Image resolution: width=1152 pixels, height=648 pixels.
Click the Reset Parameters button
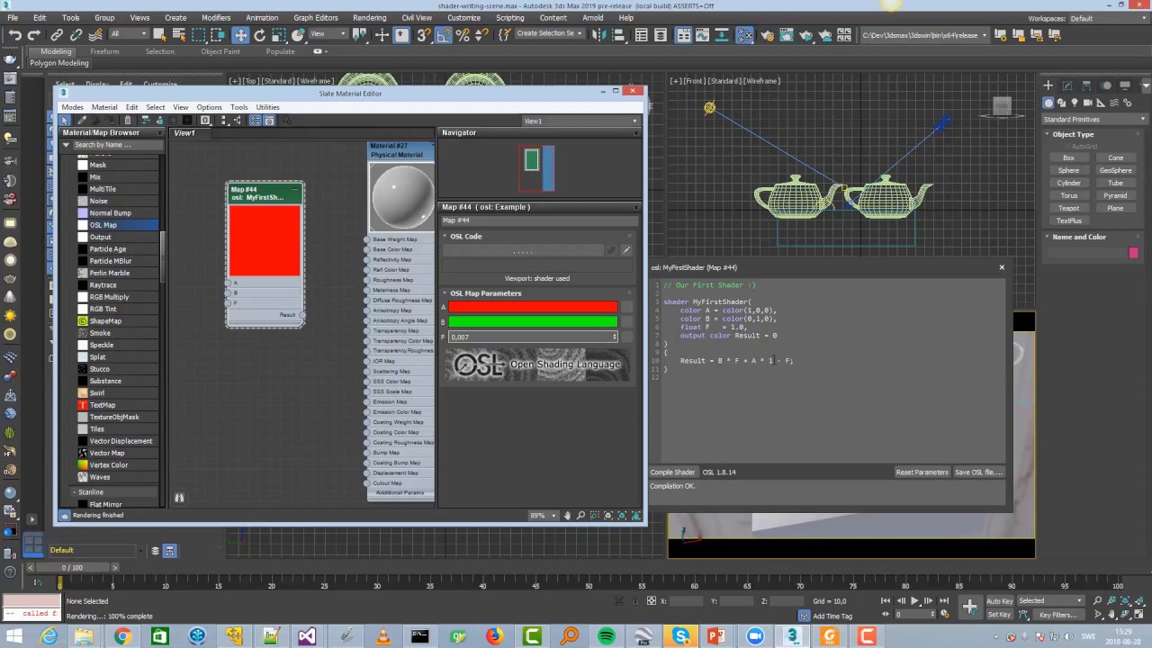click(x=922, y=472)
